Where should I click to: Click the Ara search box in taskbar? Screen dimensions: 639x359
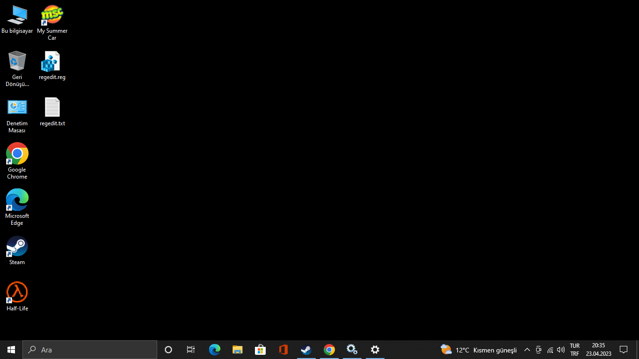pyautogui.click(x=90, y=350)
